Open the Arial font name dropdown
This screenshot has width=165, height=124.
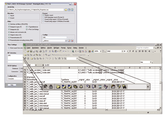point(122,51)
